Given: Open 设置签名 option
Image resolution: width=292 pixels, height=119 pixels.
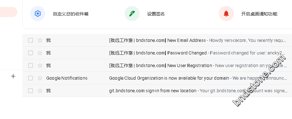Looking at the screenshot, I should pyautogui.click(x=156, y=14).
